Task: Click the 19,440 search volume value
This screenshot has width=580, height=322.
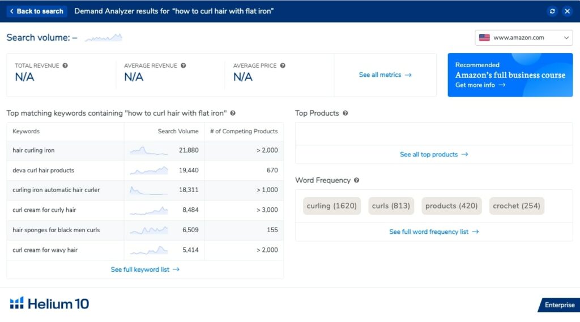Action: (x=189, y=171)
